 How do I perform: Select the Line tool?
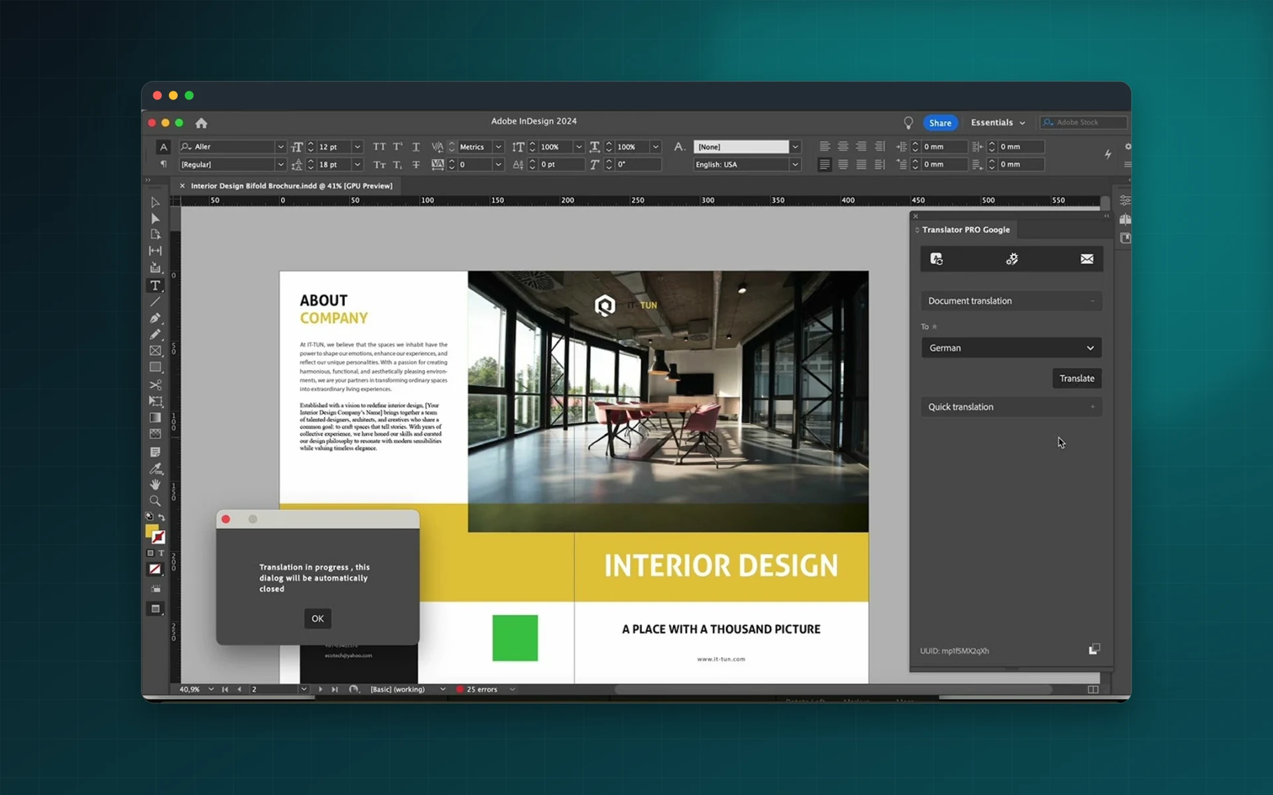[155, 302]
